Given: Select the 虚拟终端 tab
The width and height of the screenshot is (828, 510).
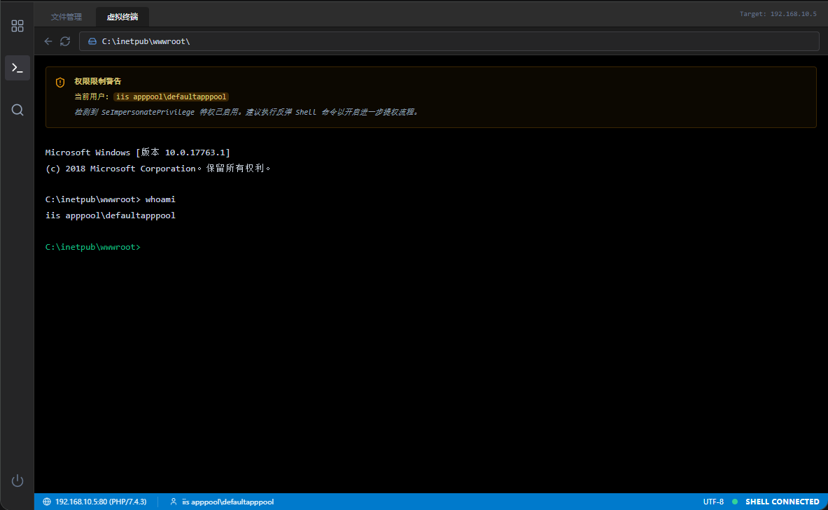Looking at the screenshot, I should (x=122, y=17).
